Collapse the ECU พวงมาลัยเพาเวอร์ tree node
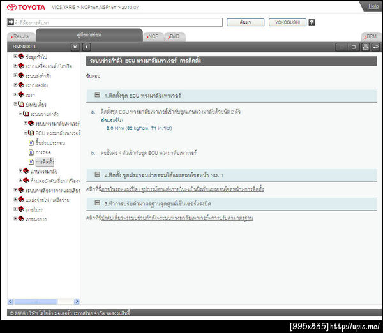The width and height of the screenshot is (383, 333). click(26, 133)
